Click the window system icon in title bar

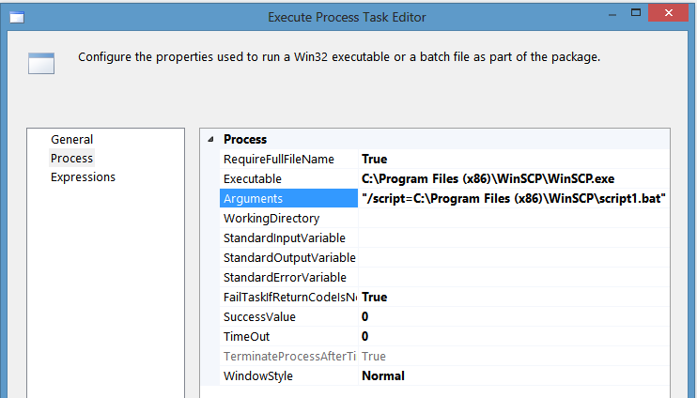pos(17,17)
